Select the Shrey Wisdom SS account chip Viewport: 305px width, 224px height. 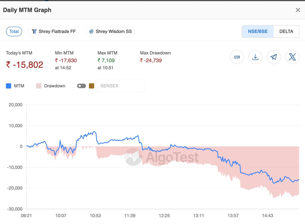coord(110,31)
